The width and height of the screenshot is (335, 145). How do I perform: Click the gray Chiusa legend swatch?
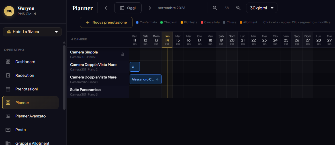pos(224,22)
